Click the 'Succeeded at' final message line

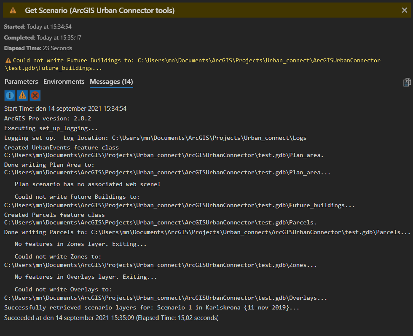click(x=111, y=318)
